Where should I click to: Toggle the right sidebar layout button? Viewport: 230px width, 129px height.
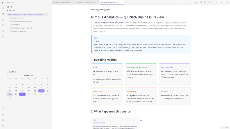pyautogui.click(x=212, y=2)
